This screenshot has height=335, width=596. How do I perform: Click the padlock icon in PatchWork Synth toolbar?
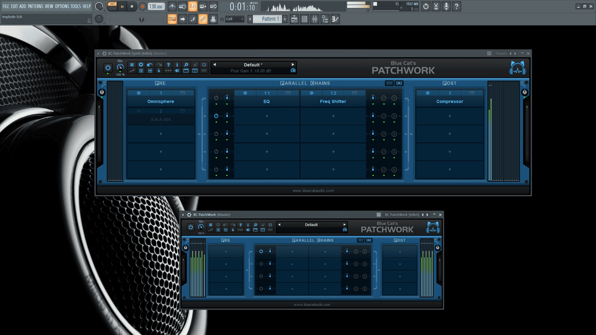tap(195, 65)
